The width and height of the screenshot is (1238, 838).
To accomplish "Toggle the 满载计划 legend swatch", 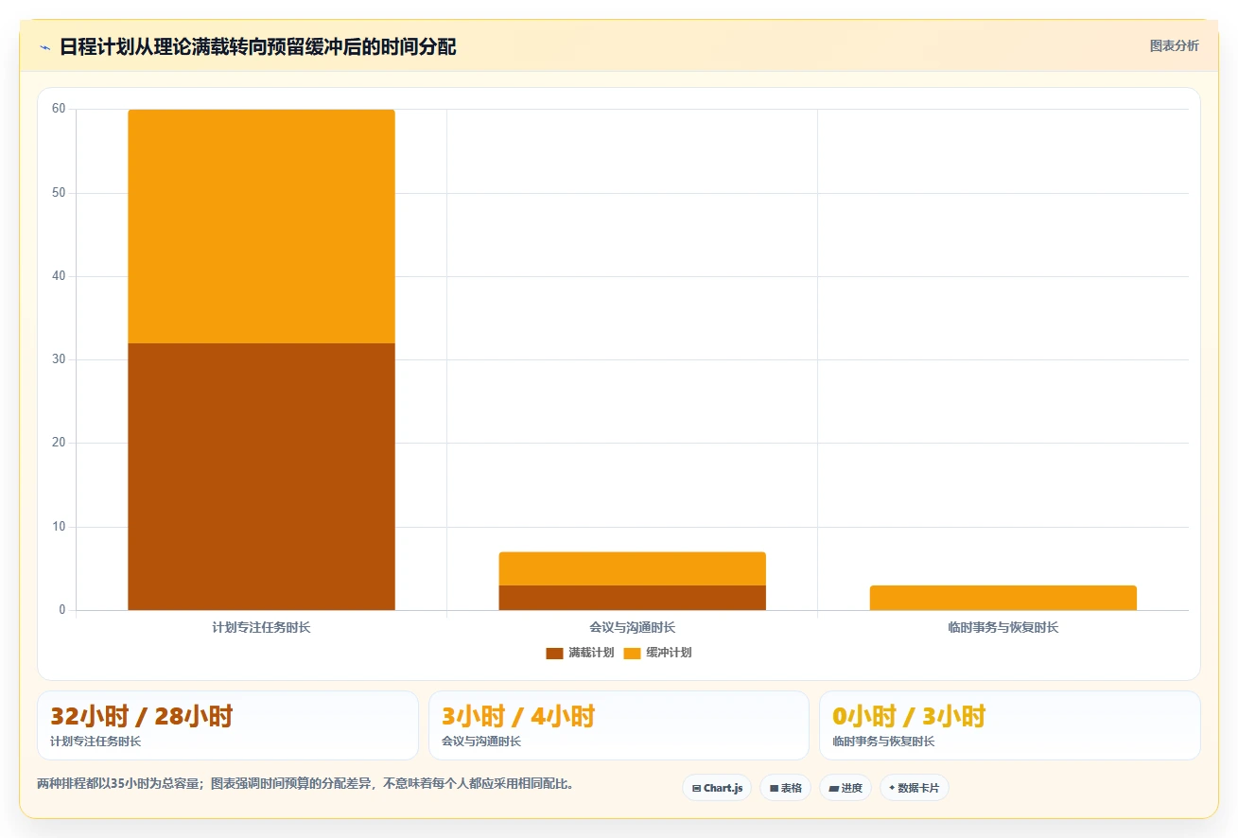I will tap(554, 654).
